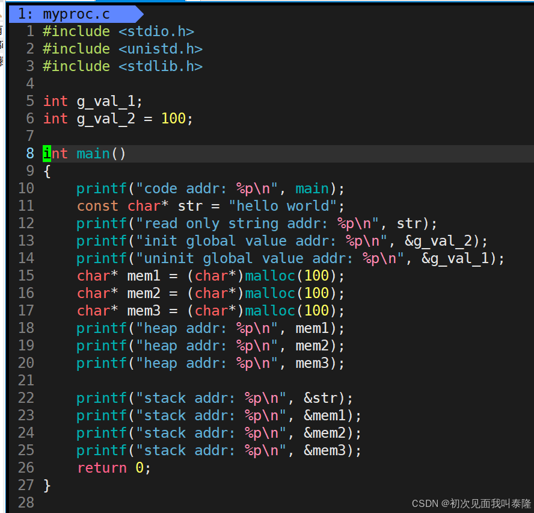
Task: Click the 'mem2' malloc declaration line
Action: 210,293
